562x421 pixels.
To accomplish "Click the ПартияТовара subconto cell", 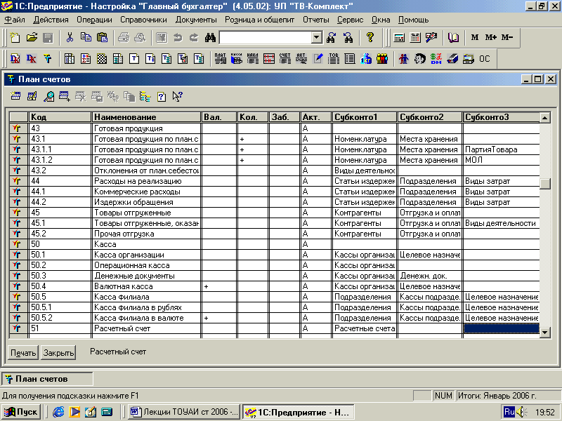I will 501,149.
